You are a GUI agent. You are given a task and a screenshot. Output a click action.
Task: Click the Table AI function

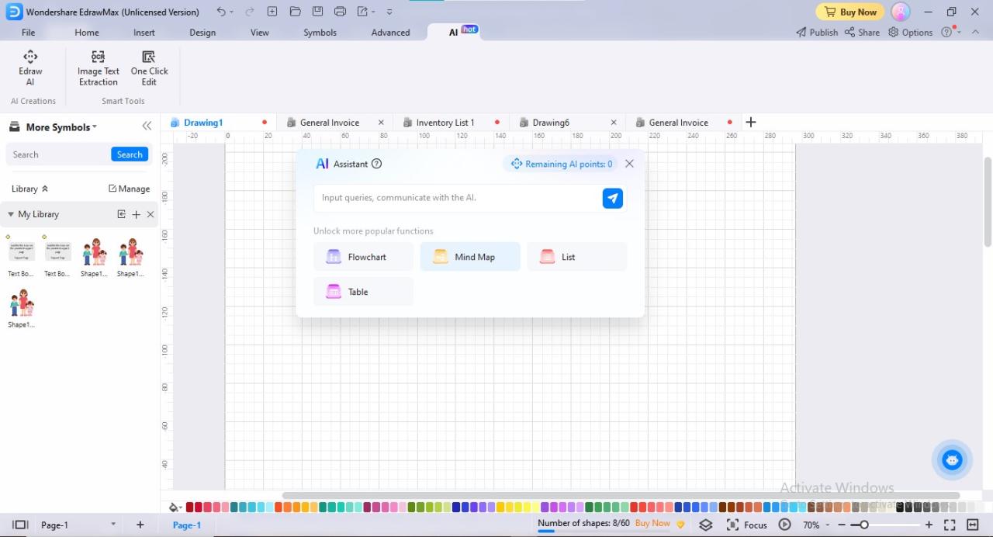tap(362, 291)
